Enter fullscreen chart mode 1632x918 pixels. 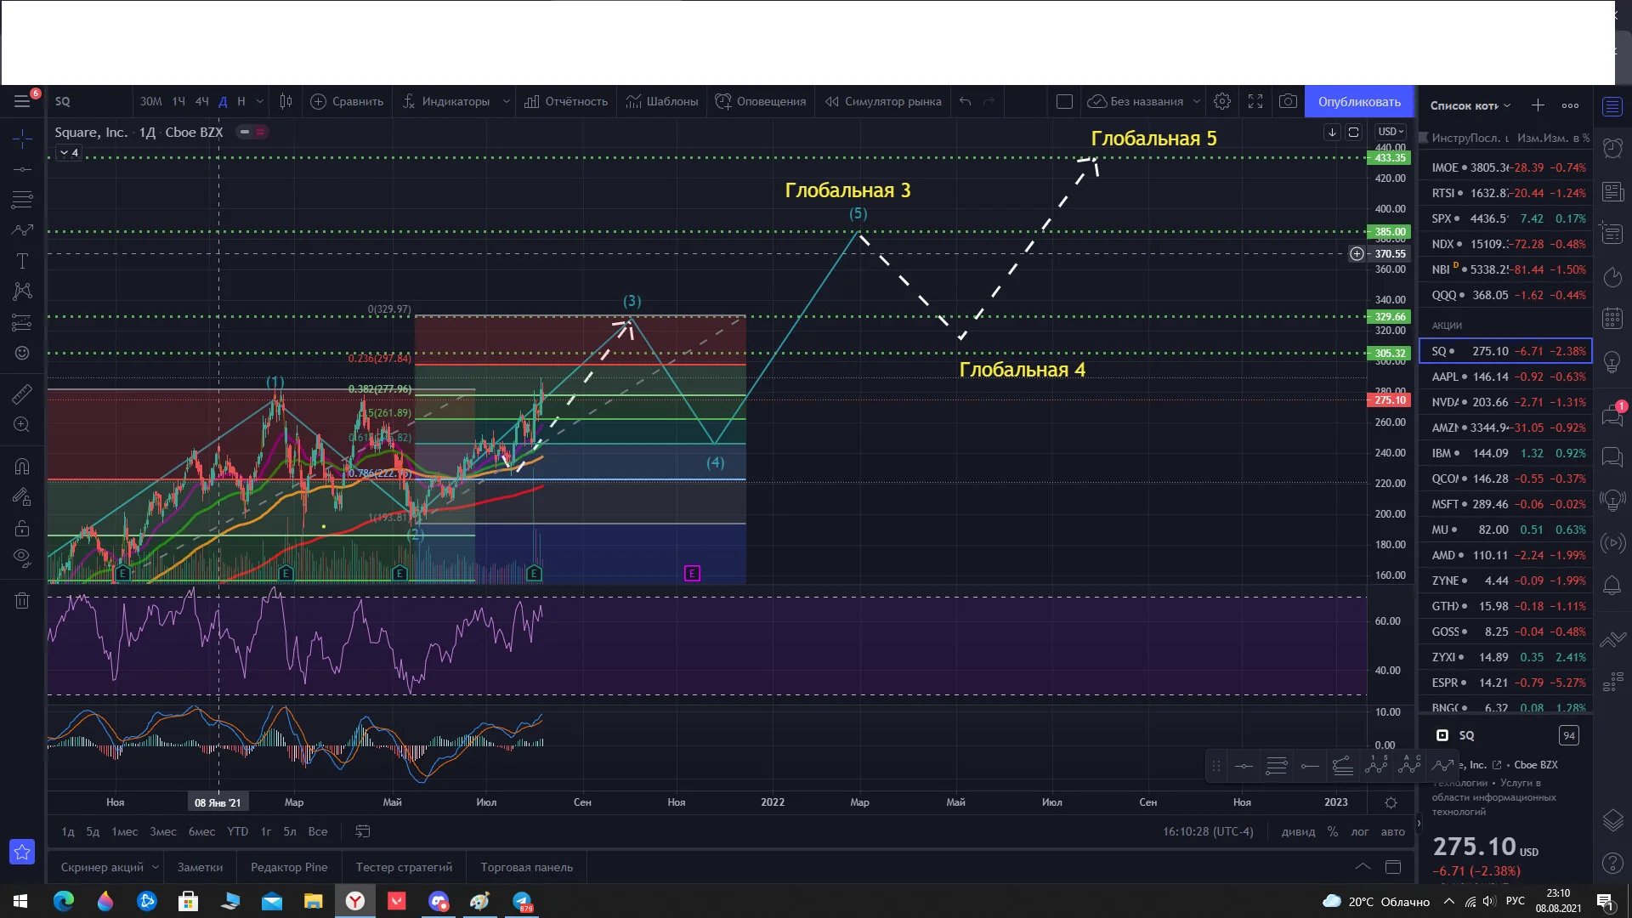[1255, 102]
